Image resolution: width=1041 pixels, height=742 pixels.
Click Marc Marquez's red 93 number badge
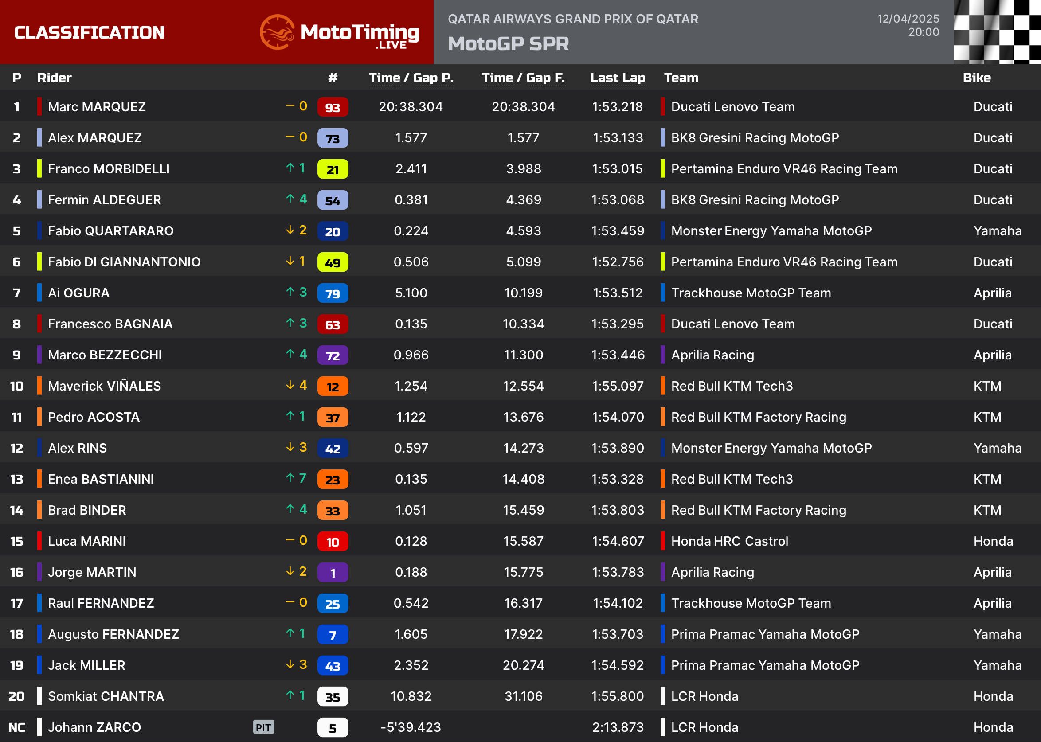332,107
